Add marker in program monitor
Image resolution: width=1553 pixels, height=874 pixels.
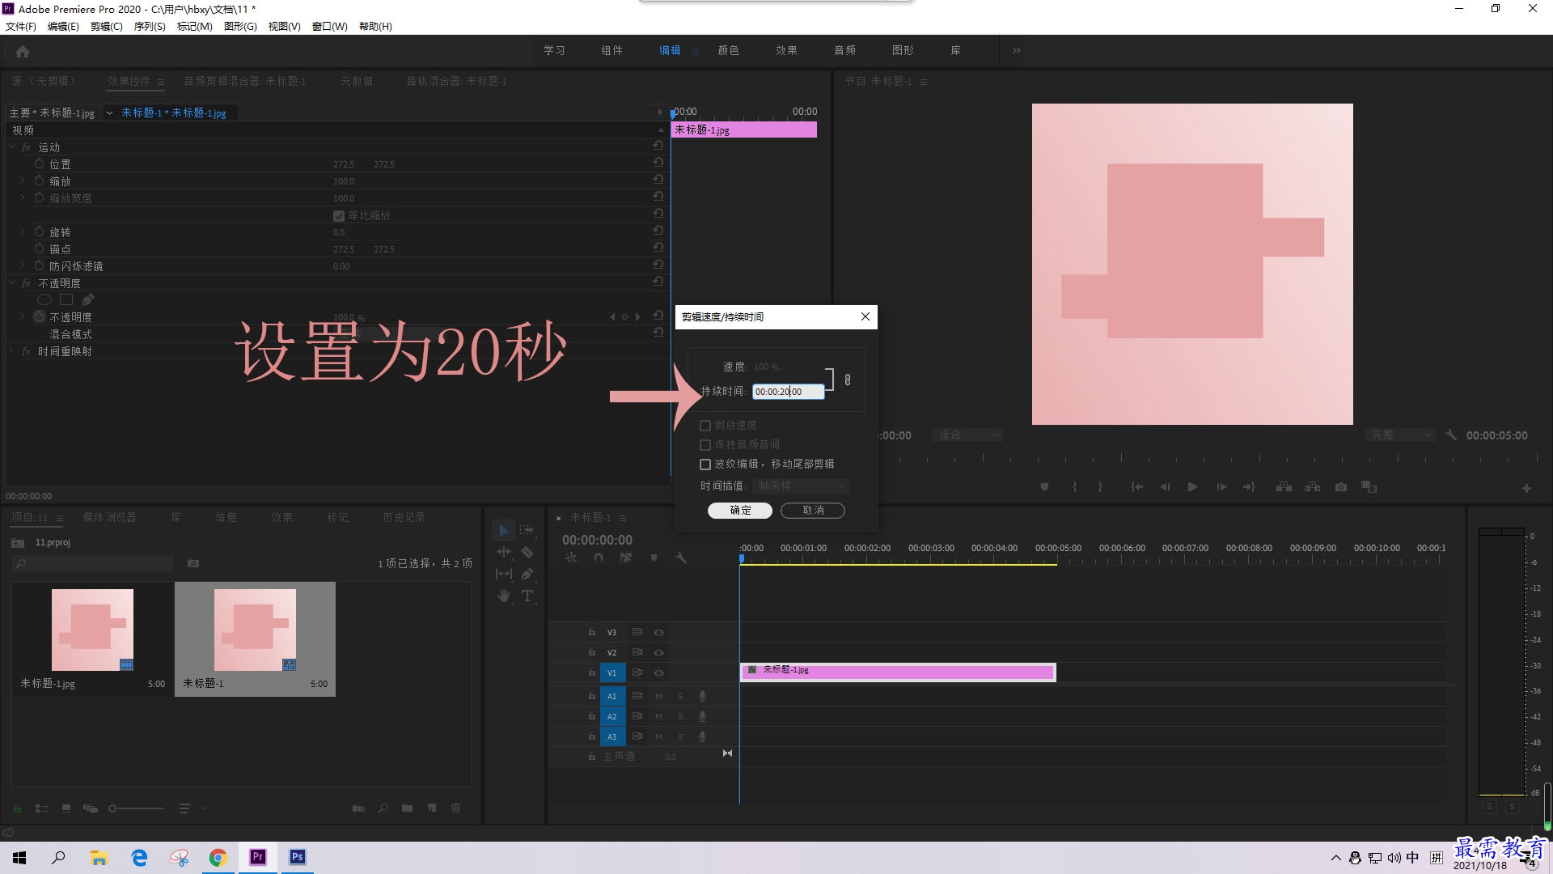click(x=1044, y=487)
